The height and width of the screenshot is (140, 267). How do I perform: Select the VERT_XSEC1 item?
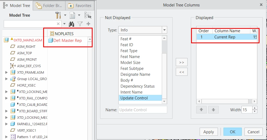[27, 130]
